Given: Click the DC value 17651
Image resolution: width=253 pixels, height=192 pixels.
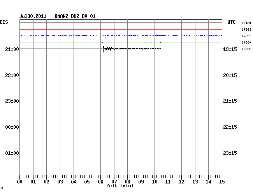Looking at the screenshot, I should point(246,36).
